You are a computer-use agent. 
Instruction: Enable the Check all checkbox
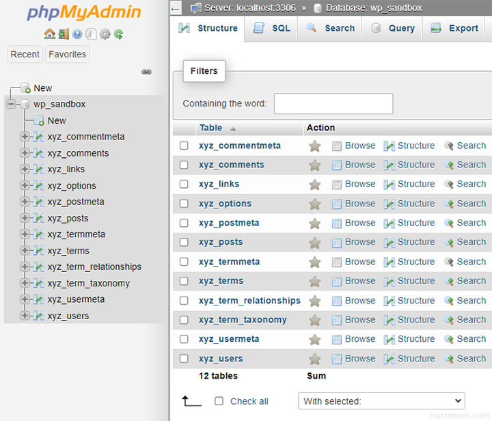click(219, 401)
